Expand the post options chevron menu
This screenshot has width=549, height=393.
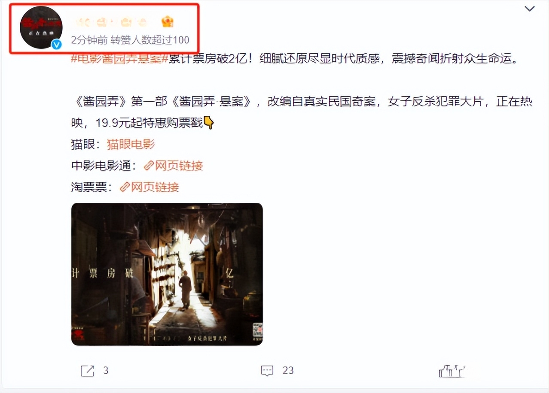[530, 8]
